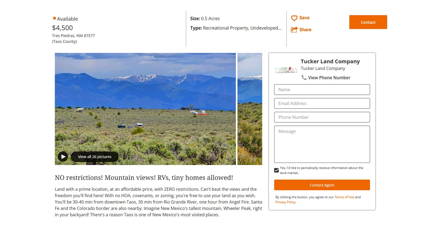Click the Tucker Land Company logo

coord(286,70)
